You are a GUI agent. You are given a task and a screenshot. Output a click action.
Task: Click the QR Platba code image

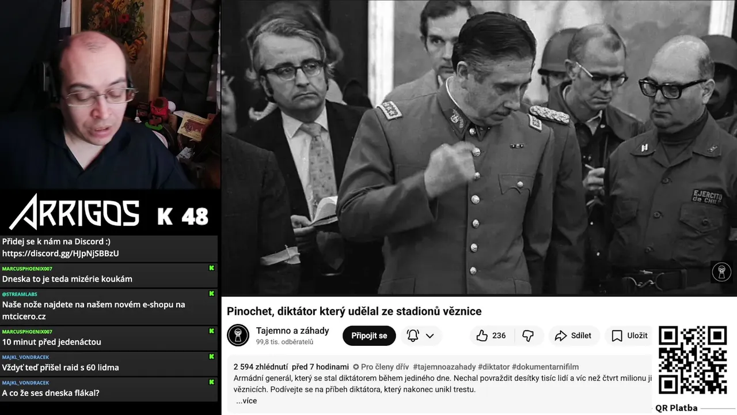692,360
